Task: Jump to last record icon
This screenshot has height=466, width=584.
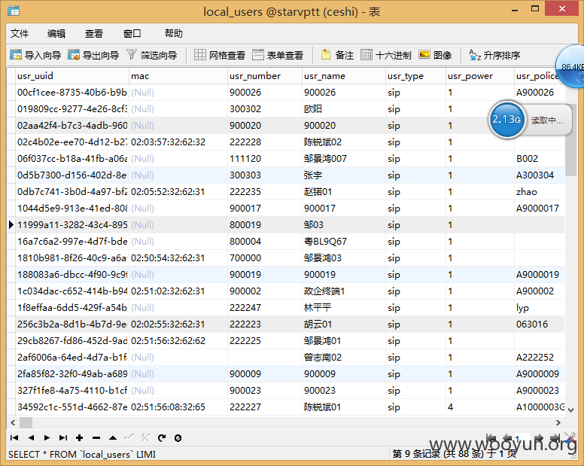Action: 63,437
